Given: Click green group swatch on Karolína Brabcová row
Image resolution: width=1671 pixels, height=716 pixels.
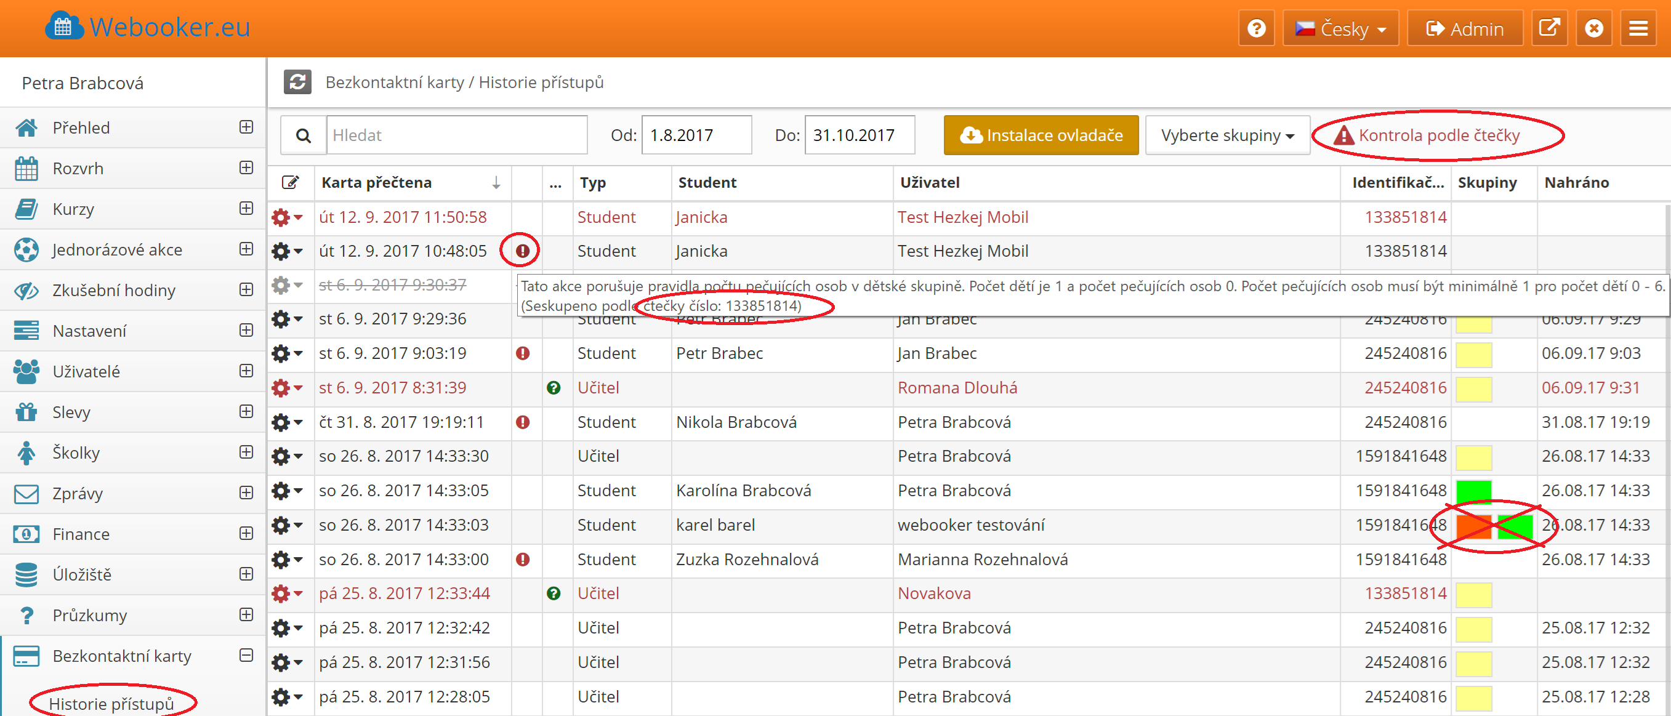Looking at the screenshot, I should click(1473, 491).
